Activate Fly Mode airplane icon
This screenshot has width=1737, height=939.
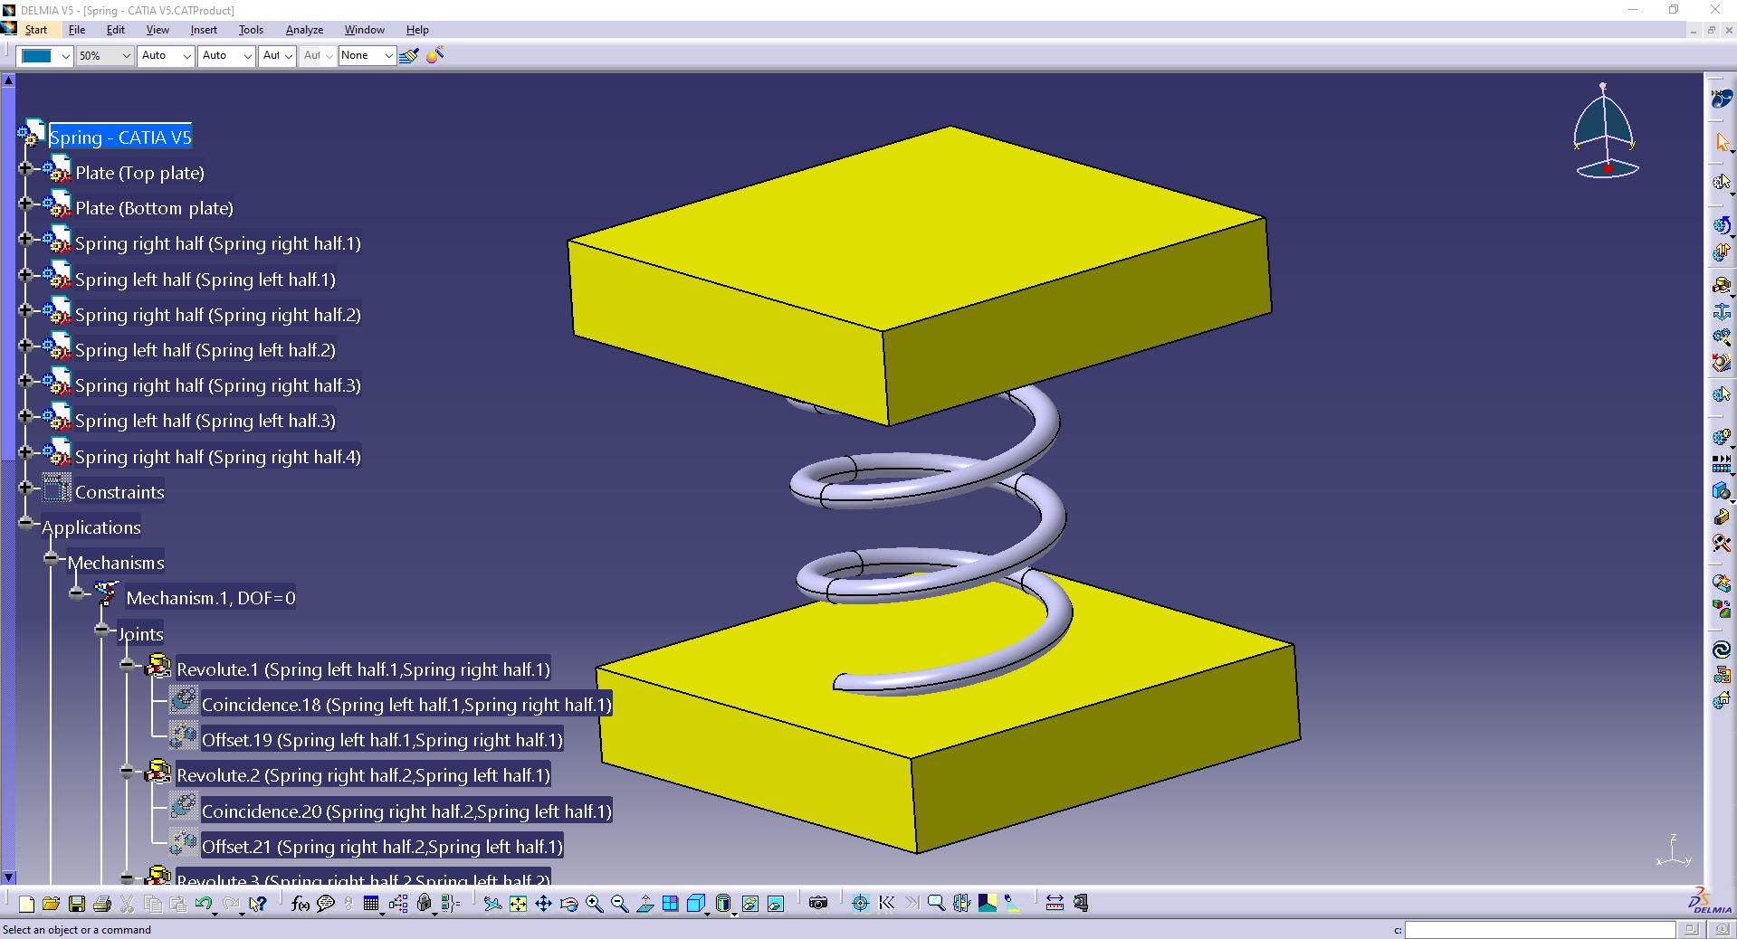[492, 903]
